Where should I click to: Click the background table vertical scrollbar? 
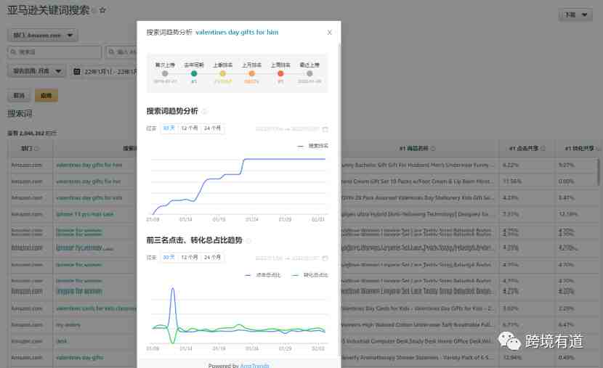pyautogui.click(x=598, y=173)
